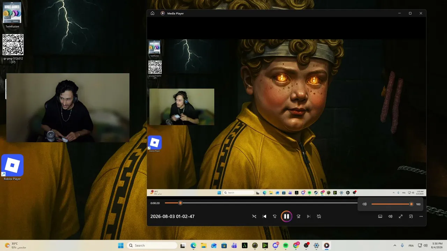The image size is (447, 251).
Task: Click the Media Player taskbar icon
Action: point(327,245)
